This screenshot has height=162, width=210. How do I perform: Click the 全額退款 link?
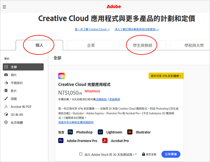(x=101, y=99)
